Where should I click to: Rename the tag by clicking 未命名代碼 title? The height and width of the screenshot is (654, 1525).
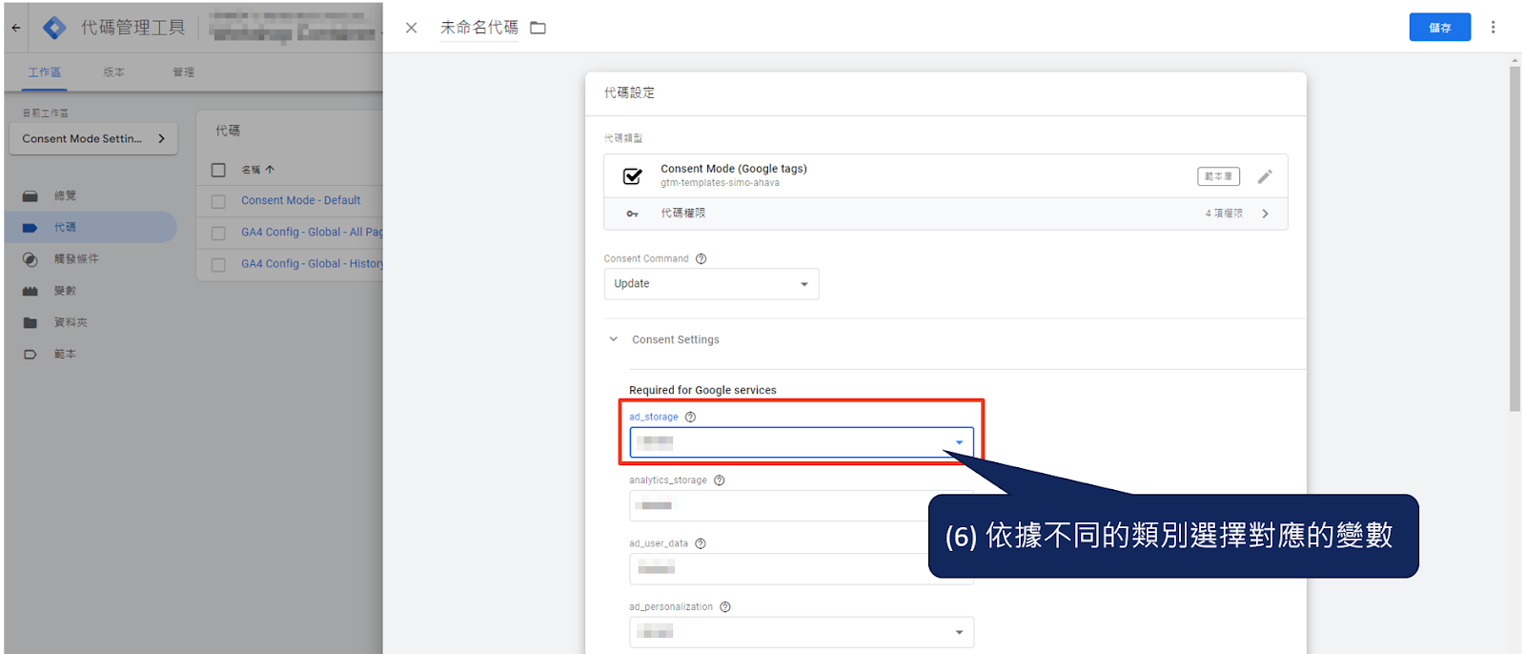point(478,28)
